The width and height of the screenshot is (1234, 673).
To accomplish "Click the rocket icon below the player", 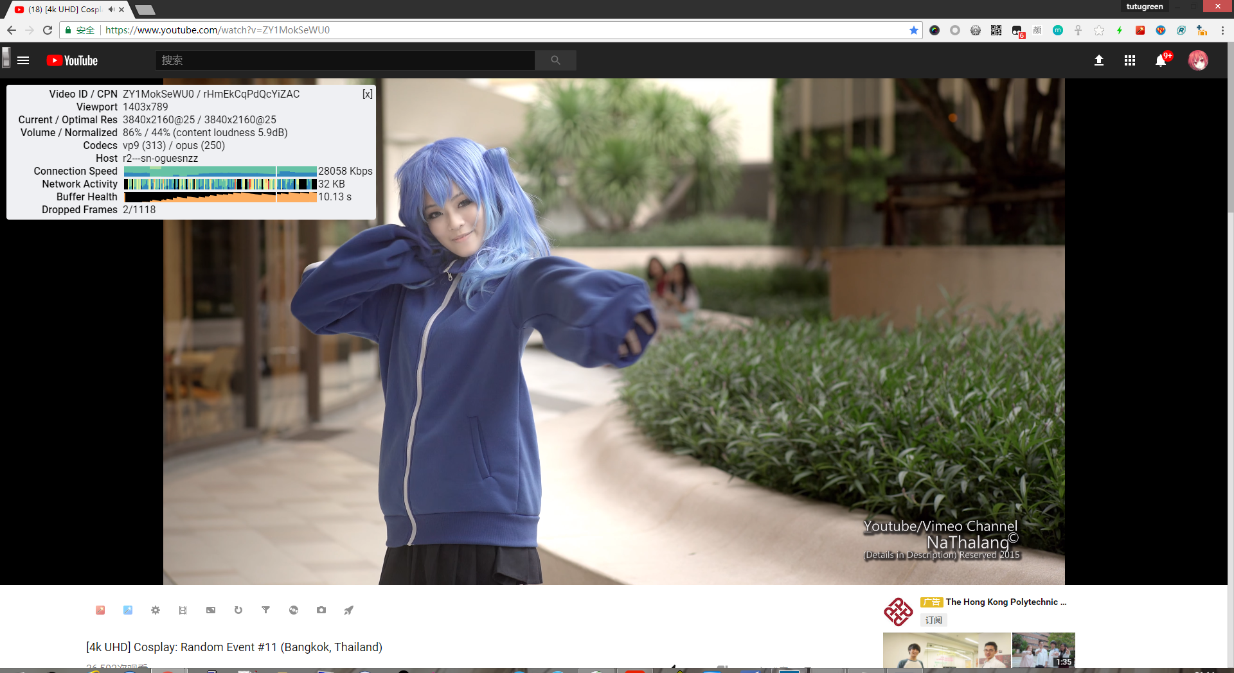I will pos(348,610).
